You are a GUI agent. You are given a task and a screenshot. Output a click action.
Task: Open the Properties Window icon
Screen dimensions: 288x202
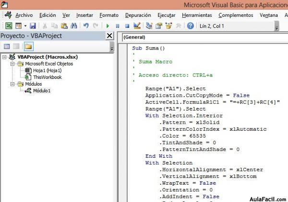[x=159, y=26]
